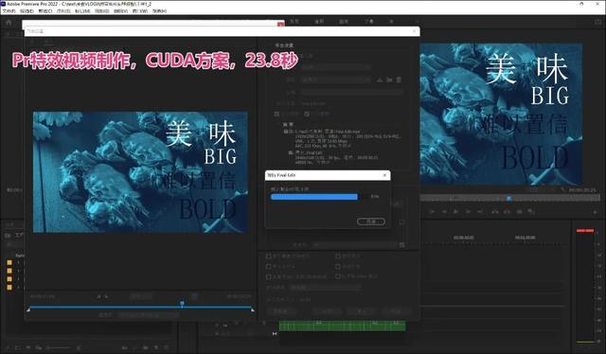
Task: Open the Preset dropdown in export settings
Action: click(x=335, y=80)
